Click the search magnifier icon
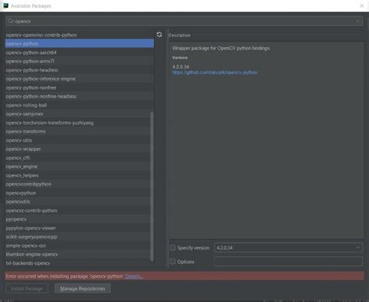Viewport: 369px width, 302px height. (x=10, y=21)
